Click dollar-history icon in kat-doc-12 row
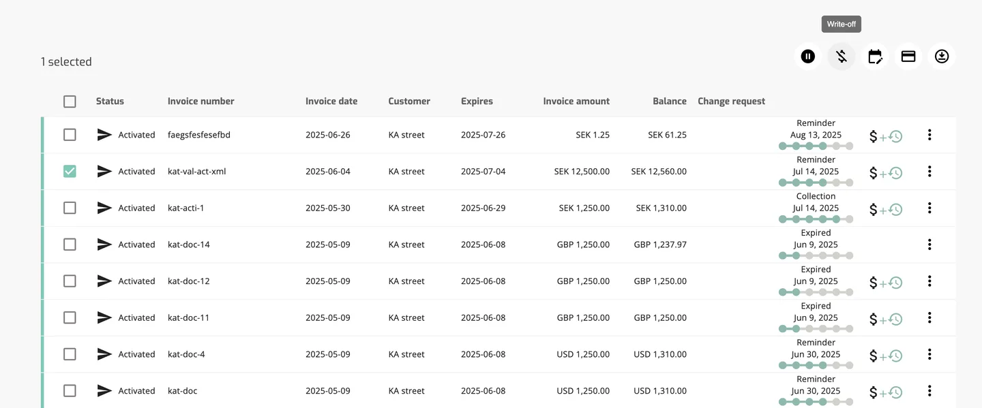This screenshot has width=982, height=408. [886, 283]
